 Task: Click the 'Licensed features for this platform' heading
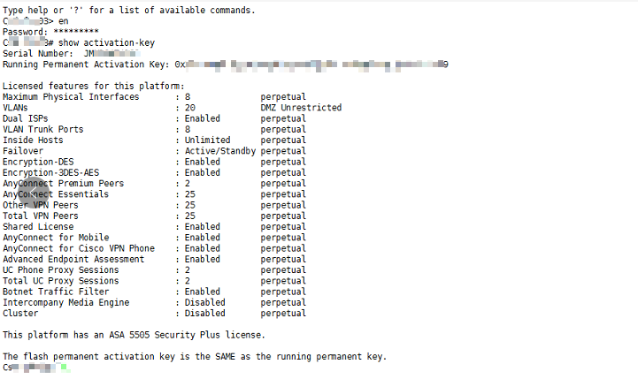coord(94,86)
